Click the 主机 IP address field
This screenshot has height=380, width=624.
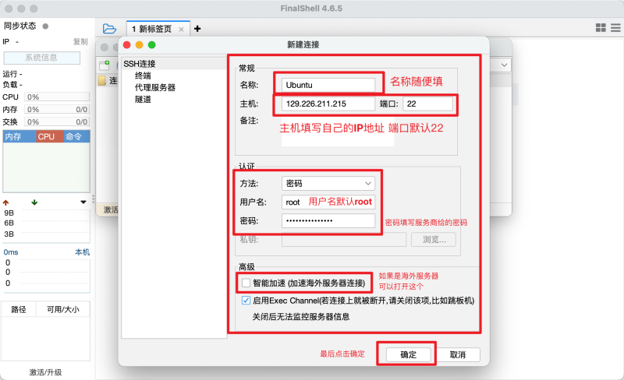point(328,104)
